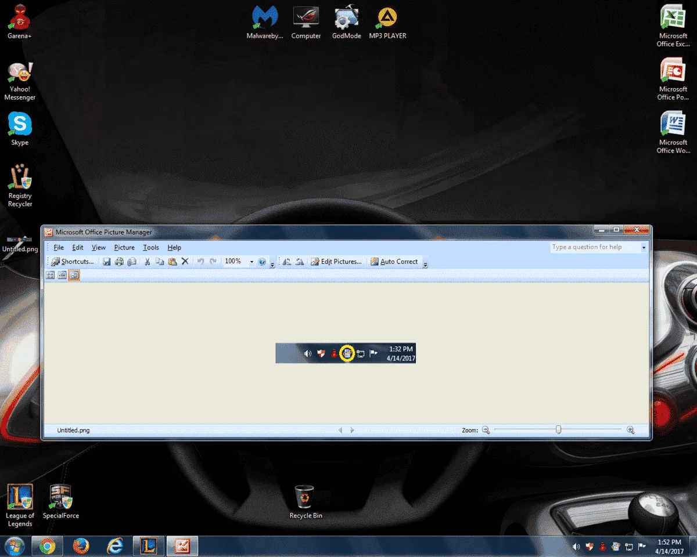Click the Rotate Left icon

tap(287, 262)
